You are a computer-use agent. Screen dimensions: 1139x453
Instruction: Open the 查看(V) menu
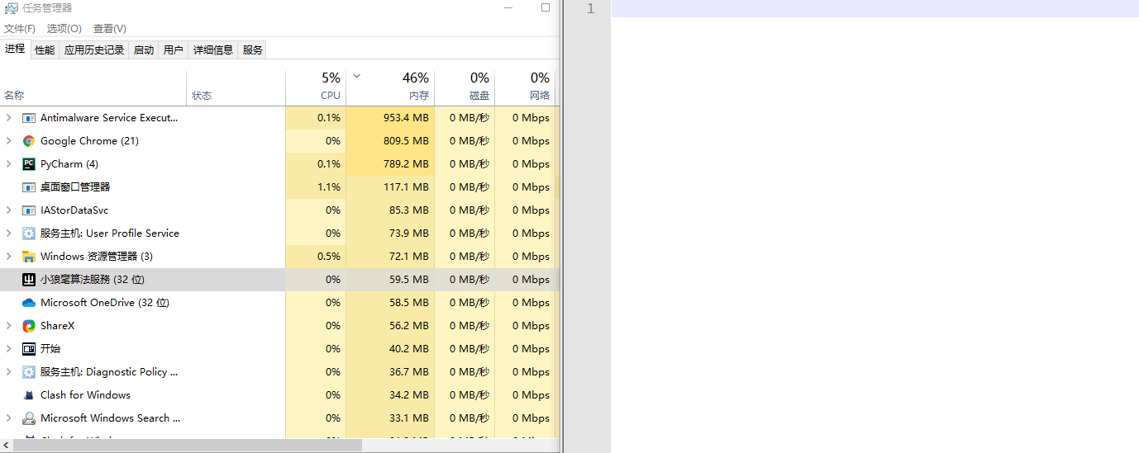tap(110, 28)
